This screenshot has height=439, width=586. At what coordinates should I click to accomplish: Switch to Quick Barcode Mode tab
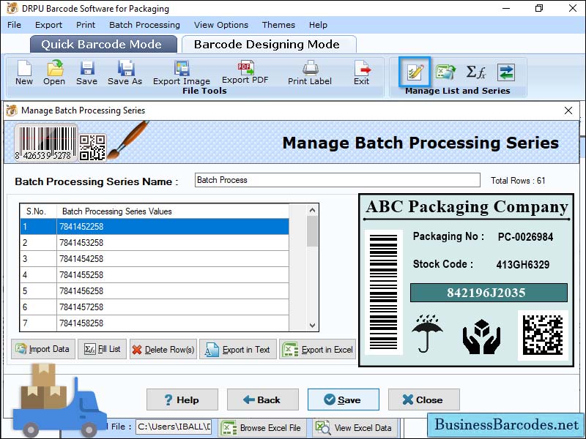coord(103,44)
